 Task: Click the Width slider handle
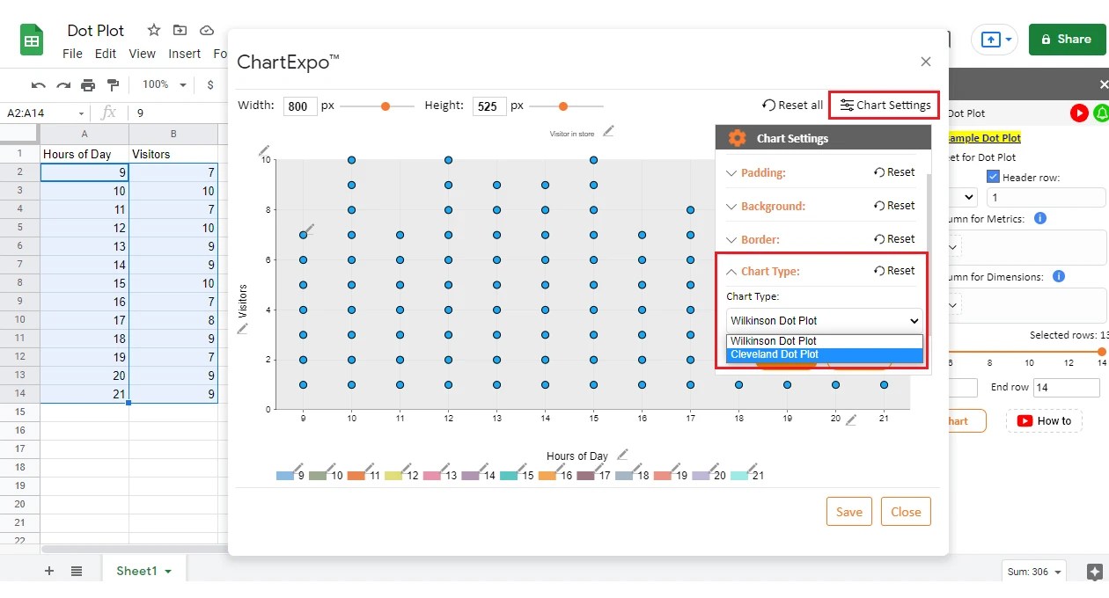tap(386, 106)
